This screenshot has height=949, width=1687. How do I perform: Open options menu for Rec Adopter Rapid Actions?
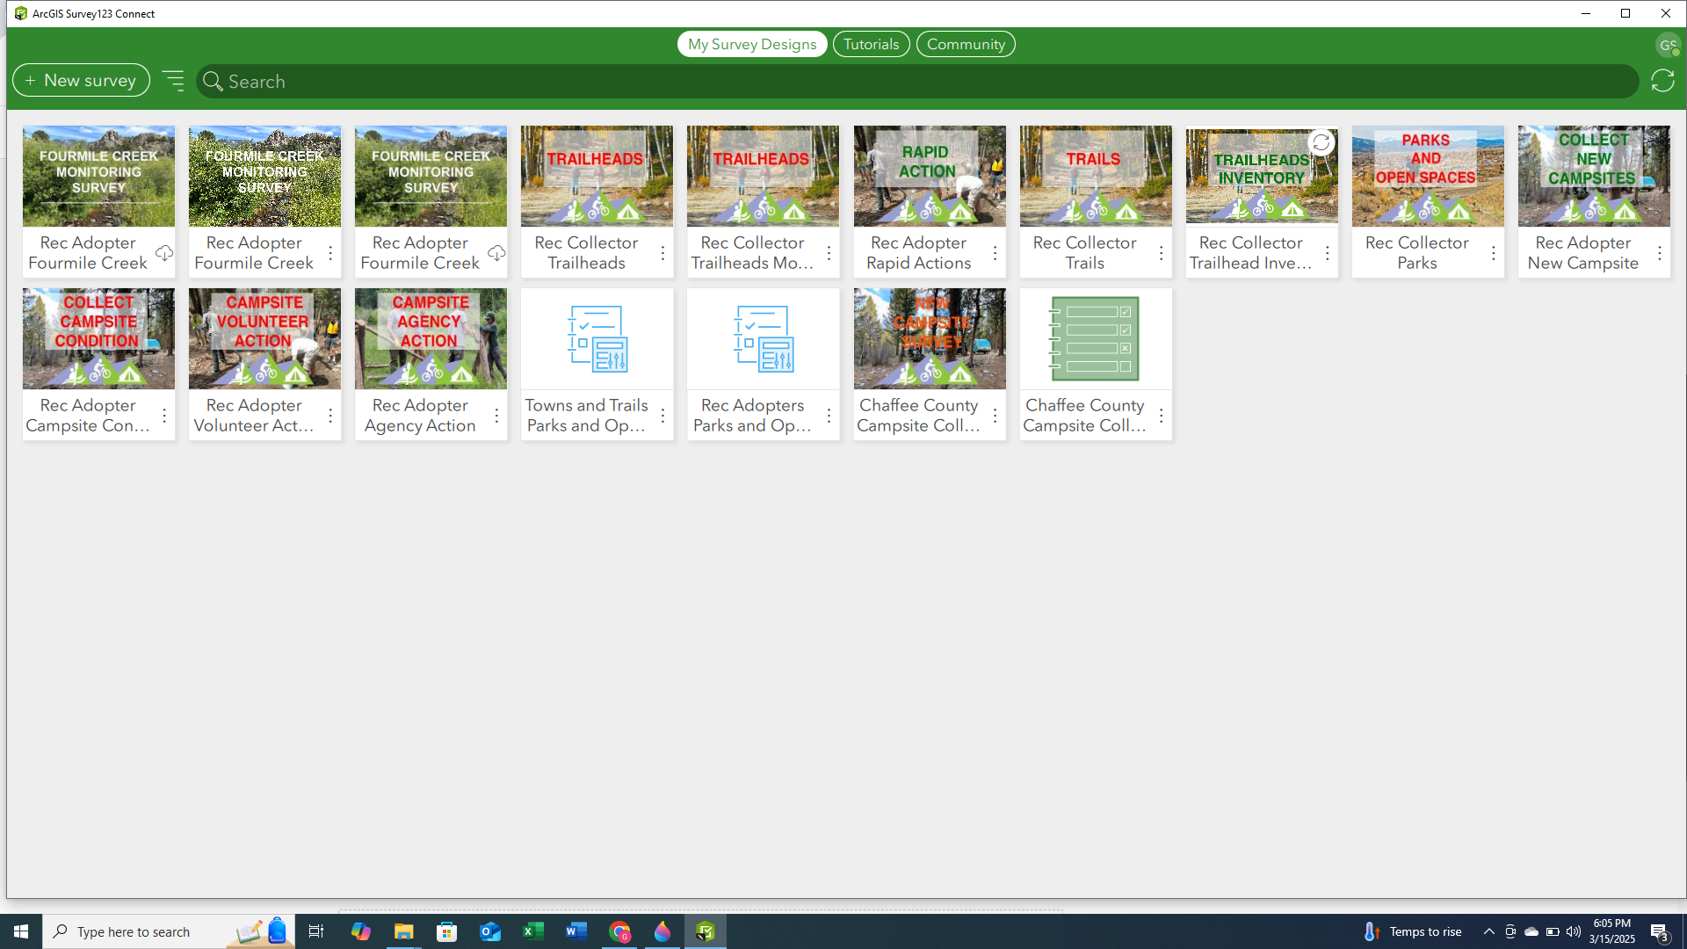click(x=995, y=253)
